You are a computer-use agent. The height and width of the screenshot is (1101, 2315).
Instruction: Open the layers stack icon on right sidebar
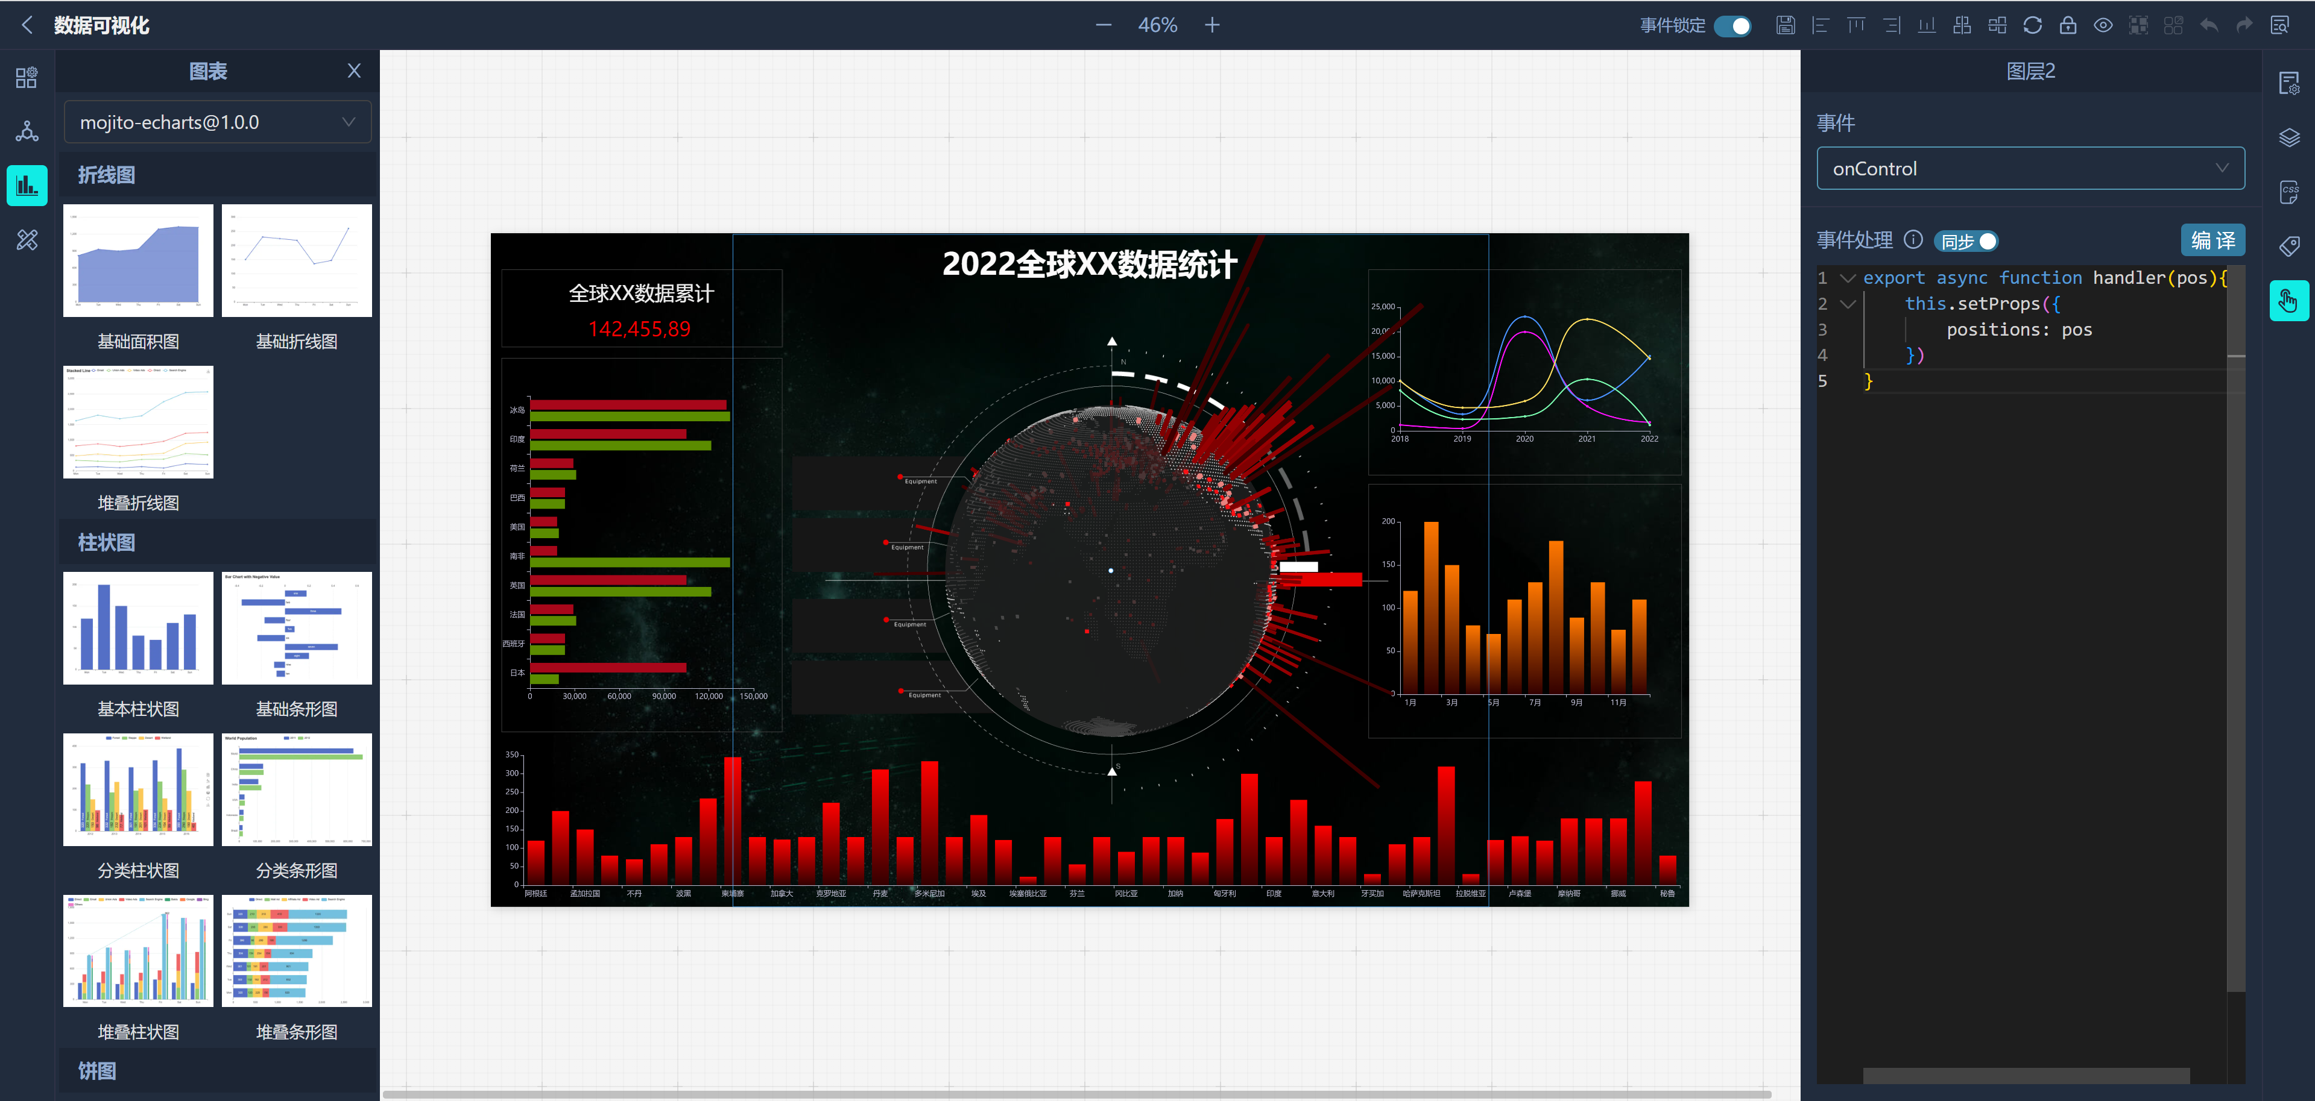[2288, 137]
